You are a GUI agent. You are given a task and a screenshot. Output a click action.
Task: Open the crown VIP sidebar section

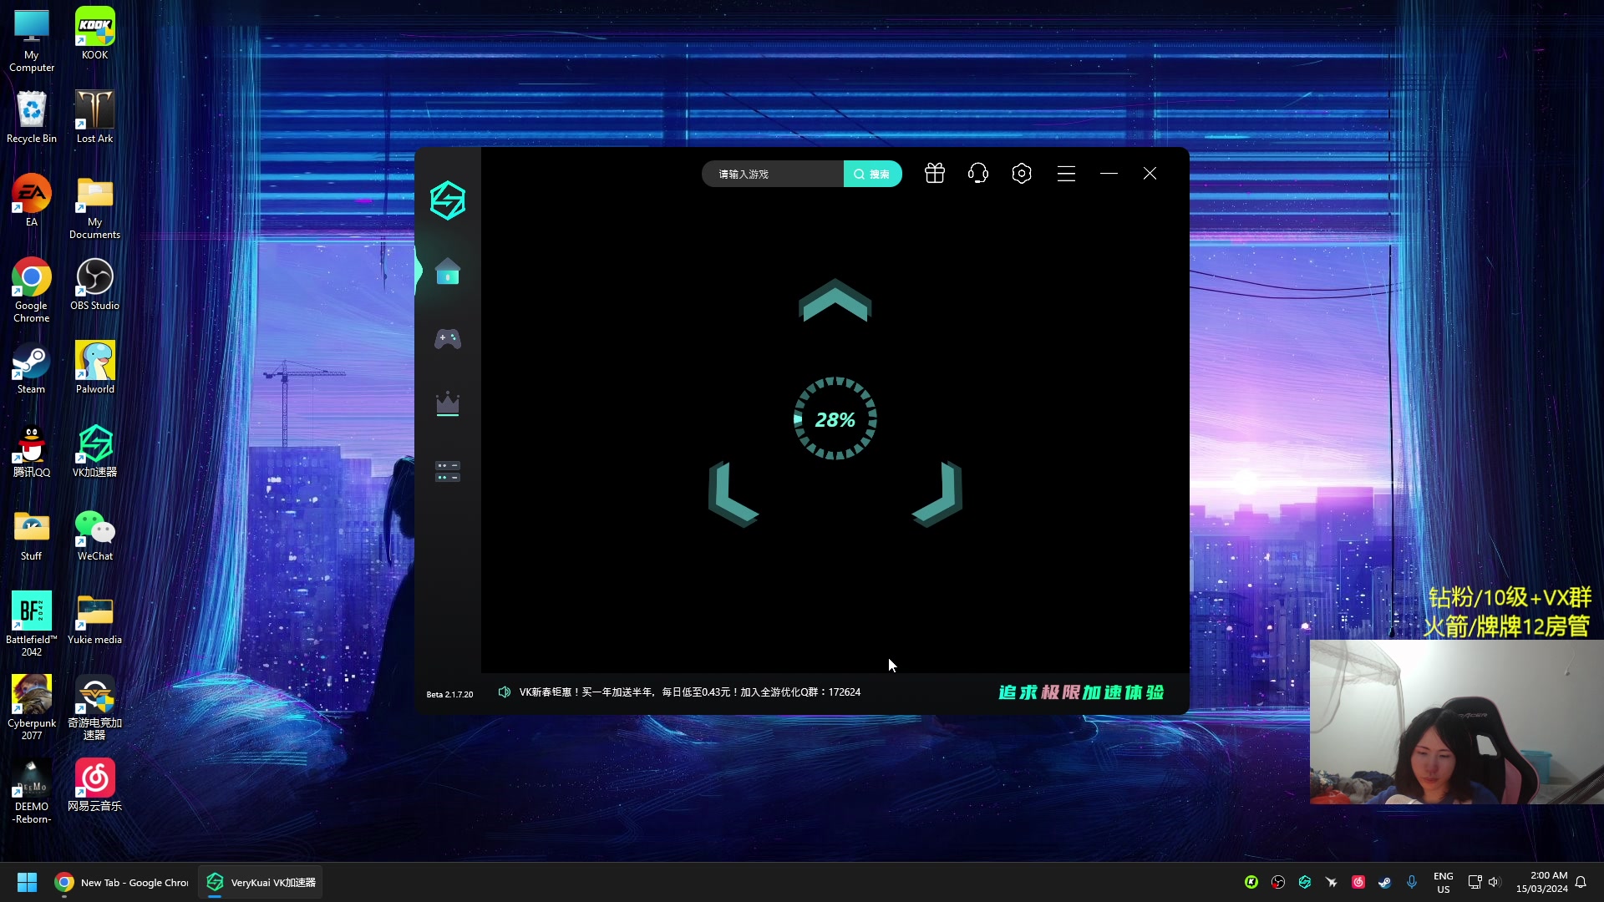coord(448,404)
